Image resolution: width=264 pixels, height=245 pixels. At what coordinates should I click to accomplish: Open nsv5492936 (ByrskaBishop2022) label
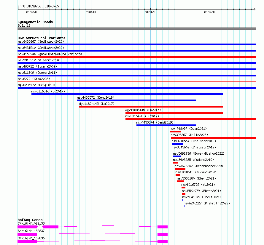click(199, 153)
